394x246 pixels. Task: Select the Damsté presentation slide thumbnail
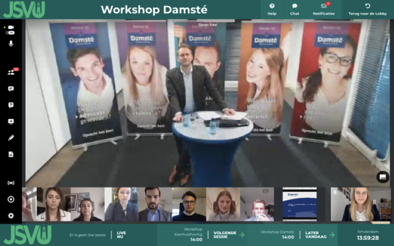(300, 204)
